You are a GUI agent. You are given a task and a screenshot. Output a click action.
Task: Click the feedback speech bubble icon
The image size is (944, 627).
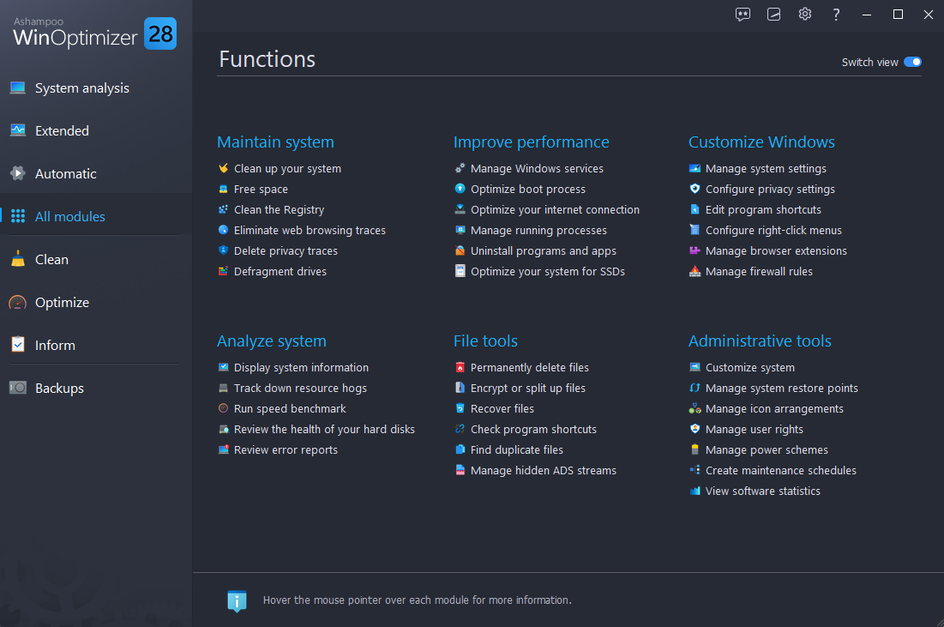coord(743,14)
